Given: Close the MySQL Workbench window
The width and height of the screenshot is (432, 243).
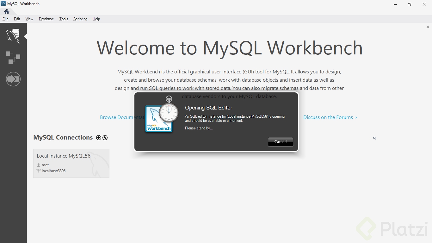Looking at the screenshot, I should click(x=424, y=4).
